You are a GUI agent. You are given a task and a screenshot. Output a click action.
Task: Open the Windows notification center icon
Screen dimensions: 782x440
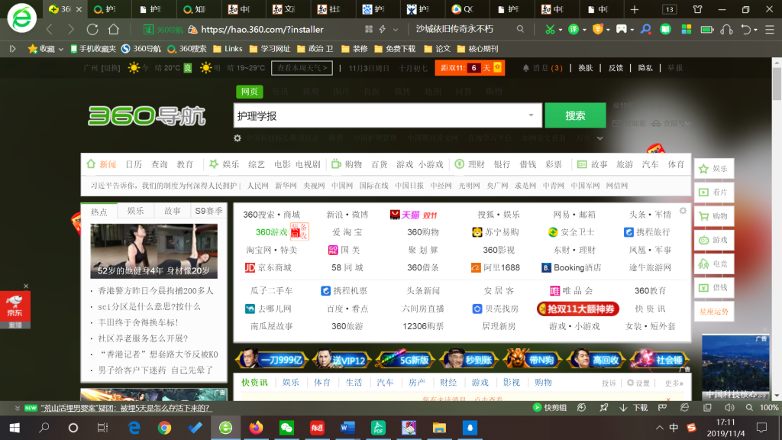click(761, 428)
